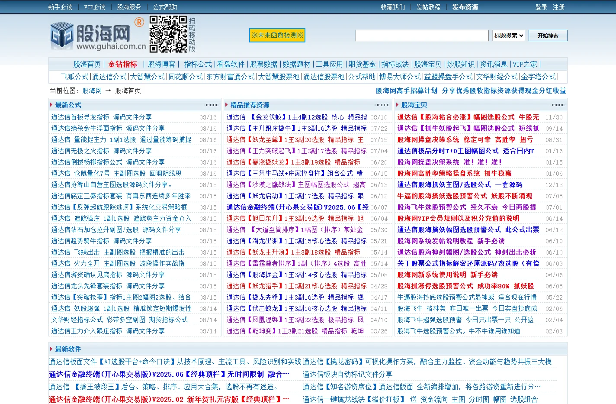Click the 开始搜索 button
The image size is (616, 404).
coord(548,36)
